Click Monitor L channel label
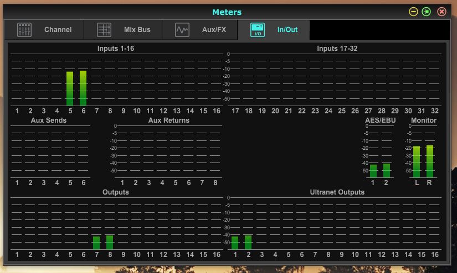Screen dimensions: 457x273 click(417, 183)
